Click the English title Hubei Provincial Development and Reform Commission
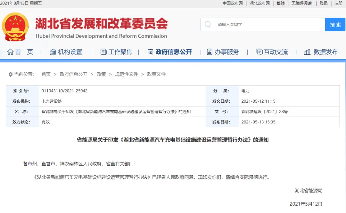Image resolution: width=346 pixels, height=213 pixels. pyautogui.click(x=101, y=36)
